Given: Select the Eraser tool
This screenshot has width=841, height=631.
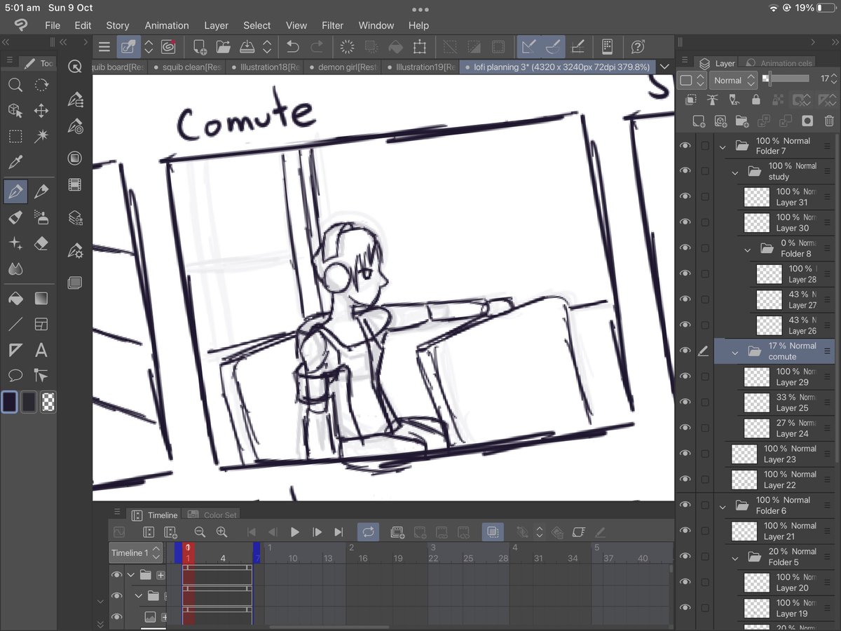Looking at the screenshot, I should [x=41, y=243].
